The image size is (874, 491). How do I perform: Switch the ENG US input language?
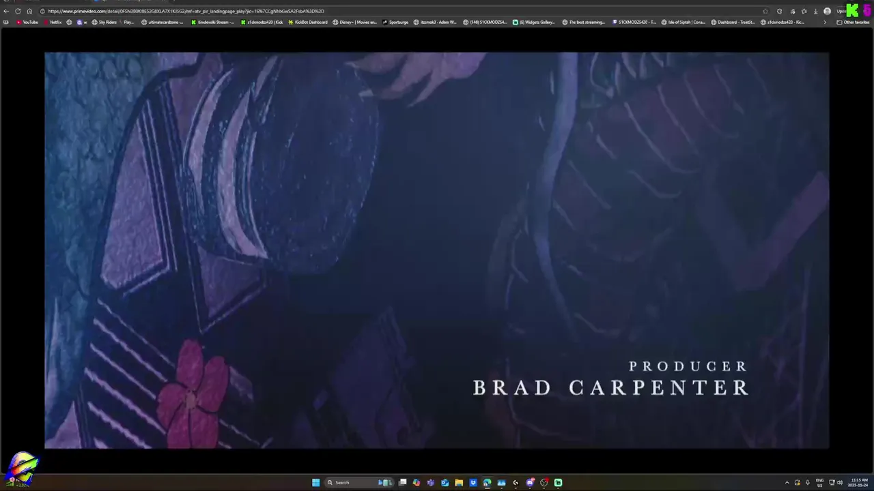(x=819, y=483)
